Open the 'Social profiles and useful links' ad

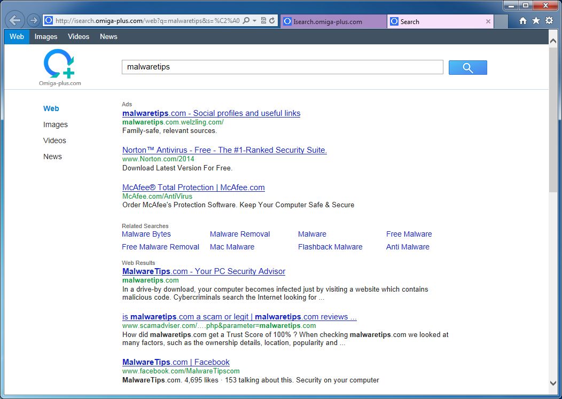(211, 113)
